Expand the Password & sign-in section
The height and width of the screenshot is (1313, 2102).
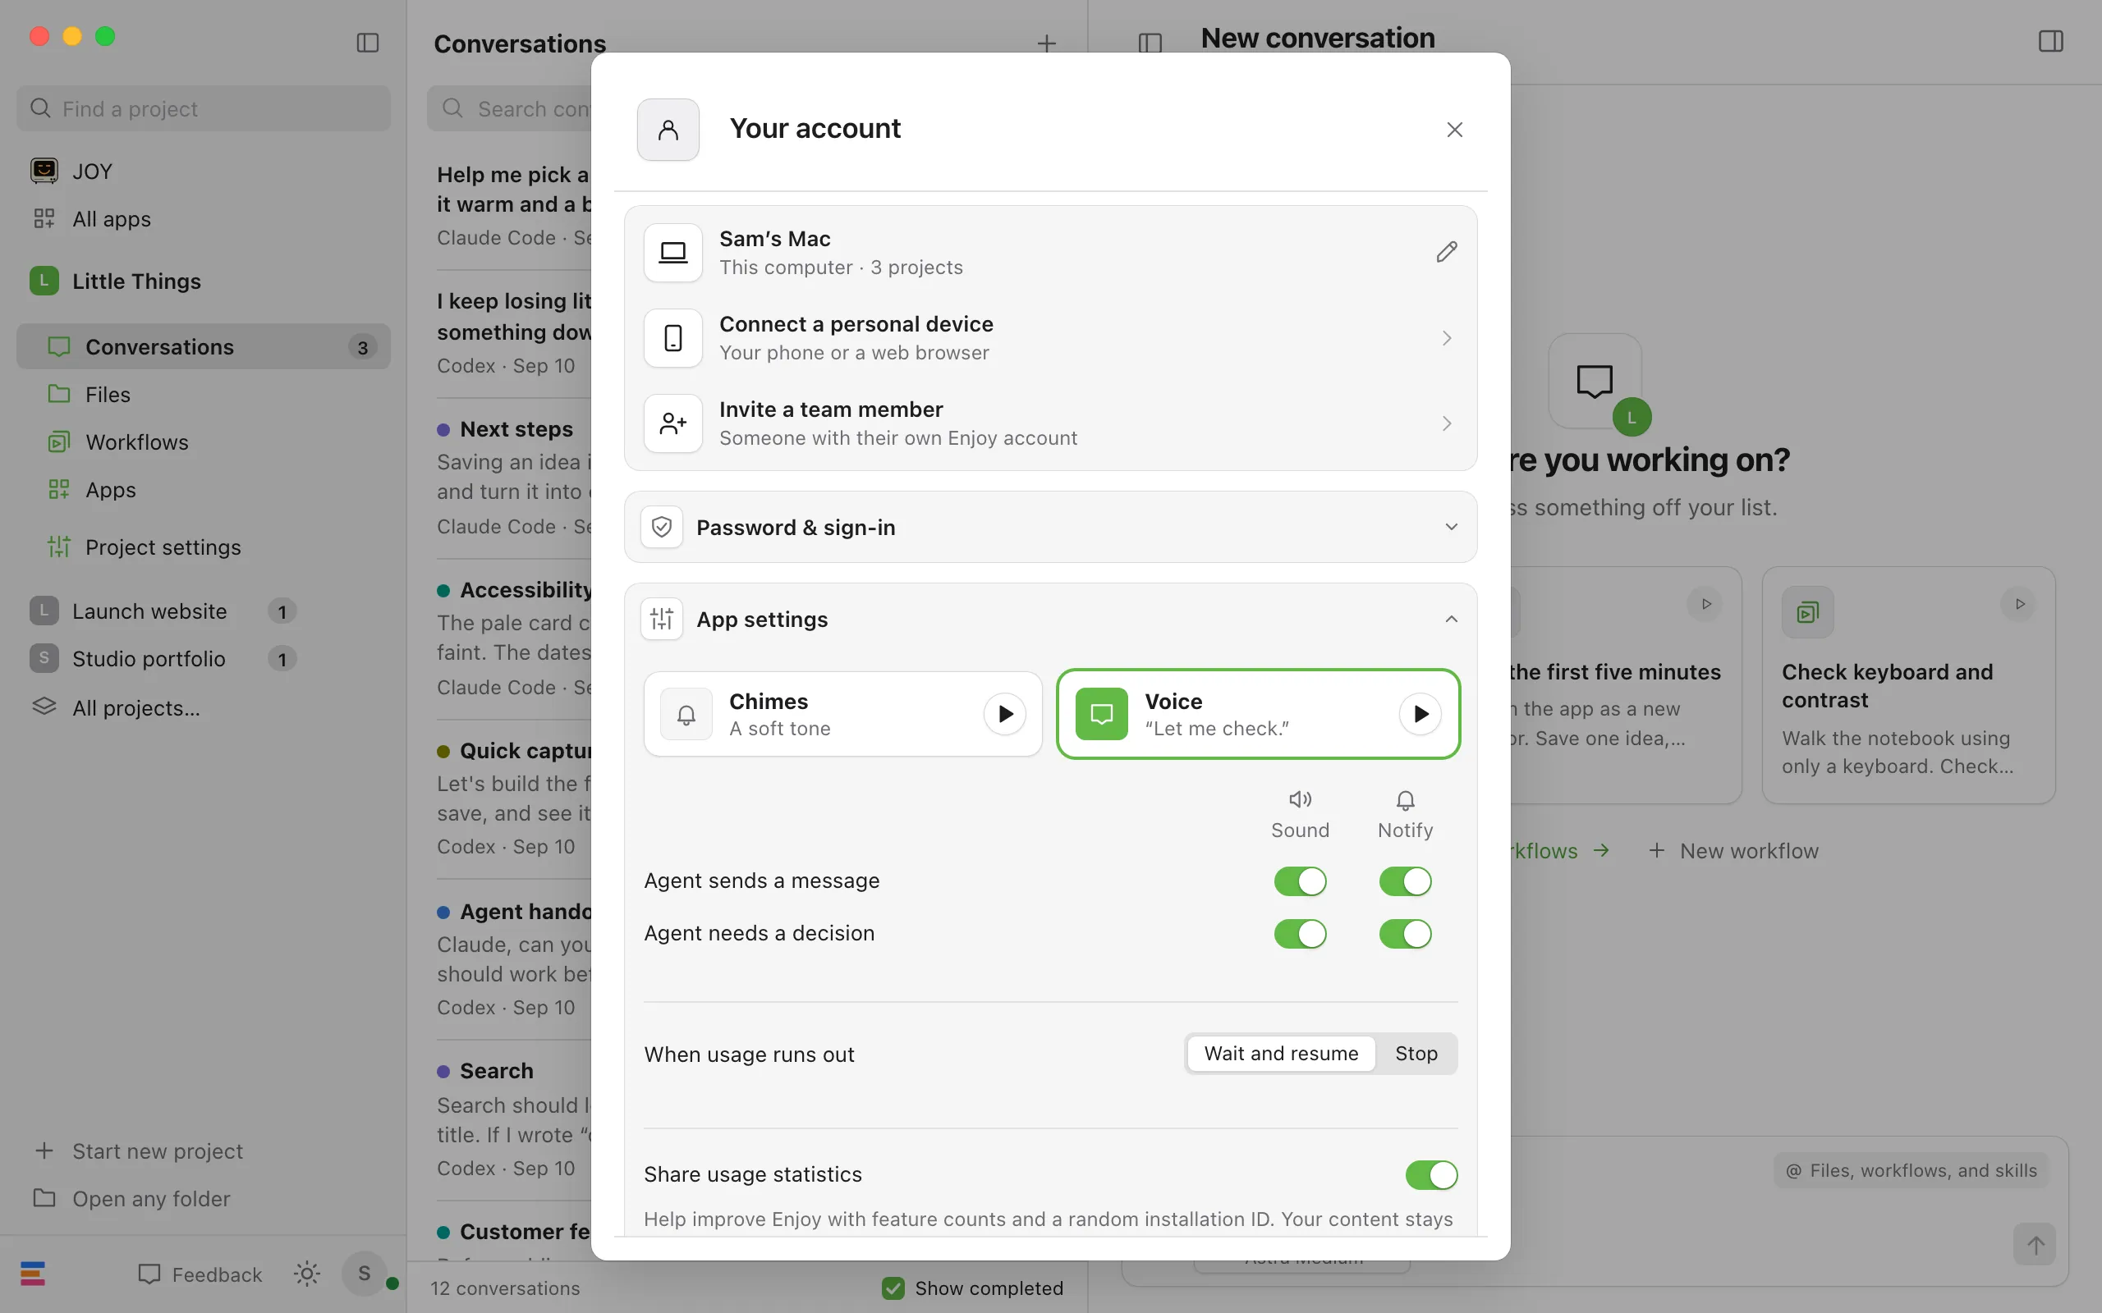(1050, 527)
